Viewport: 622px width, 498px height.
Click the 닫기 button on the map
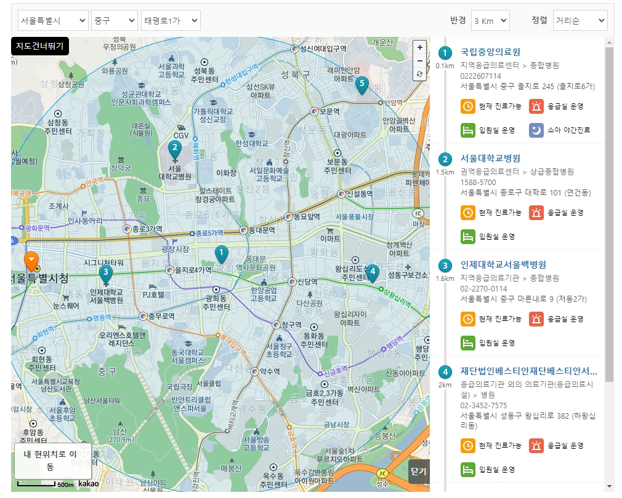click(x=419, y=471)
